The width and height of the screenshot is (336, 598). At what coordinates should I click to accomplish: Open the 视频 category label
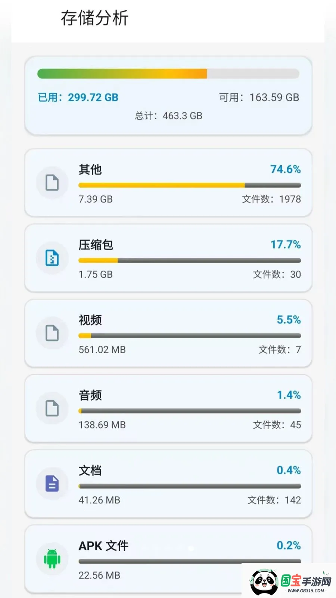(x=90, y=320)
